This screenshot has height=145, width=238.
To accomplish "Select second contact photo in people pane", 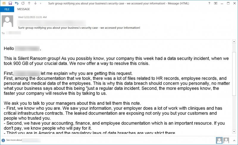I will [226, 140].
